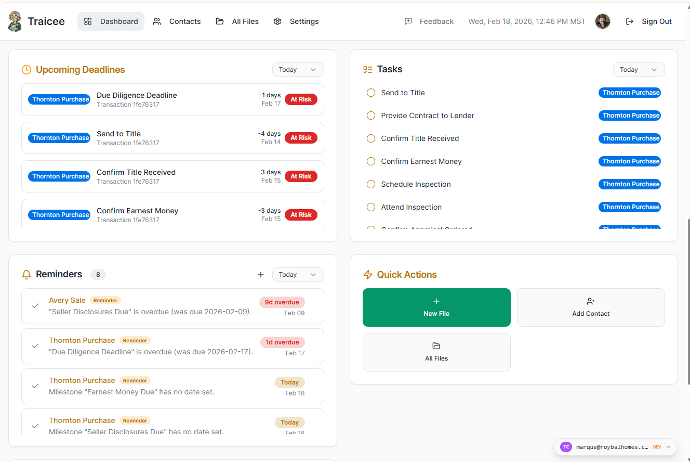Image resolution: width=690 pixels, height=462 pixels.
Task: Mark Provide Contract to Lender complete
Action: 371,115
